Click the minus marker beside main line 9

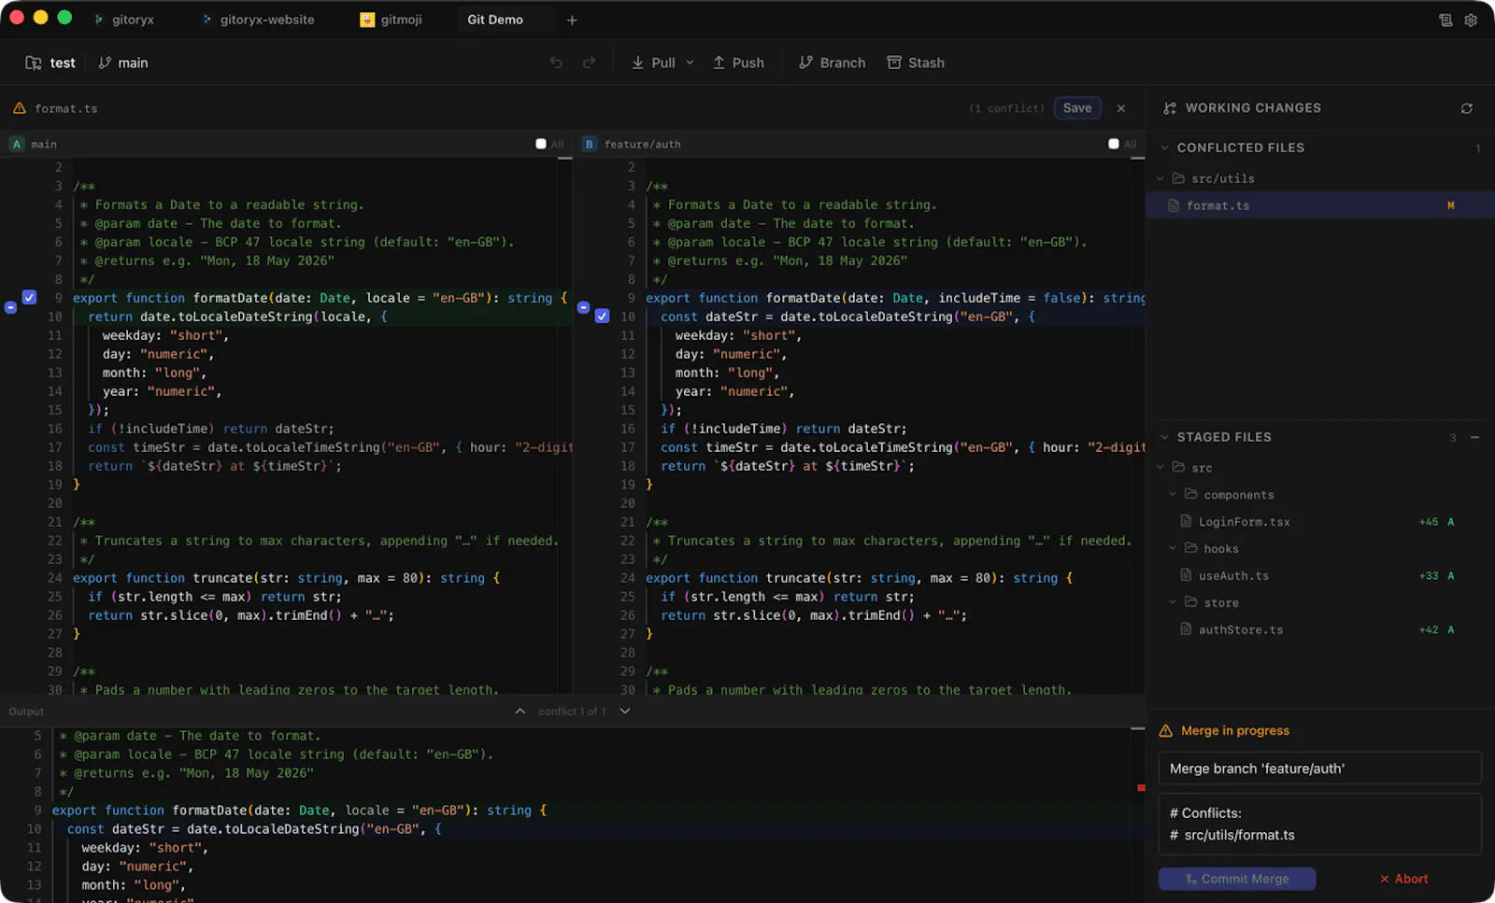tap(10, 306)
